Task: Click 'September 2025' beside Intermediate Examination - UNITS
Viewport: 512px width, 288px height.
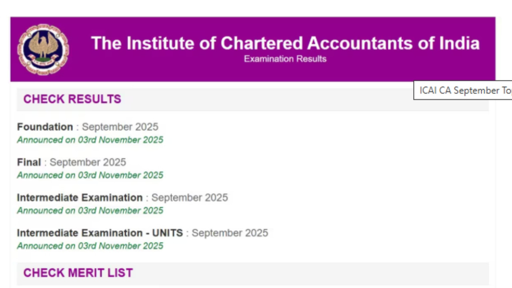Action: 230,233
